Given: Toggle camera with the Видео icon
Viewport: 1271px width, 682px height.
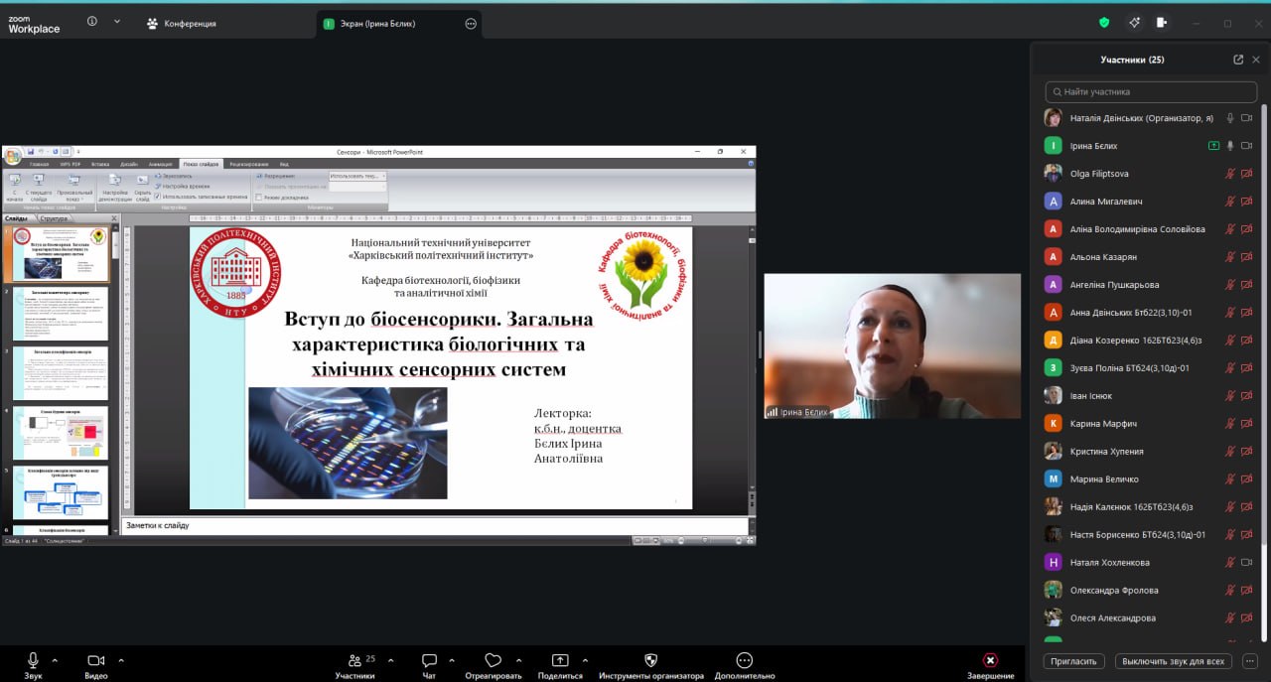Looking at the screenshot, I should pos(95,660).
